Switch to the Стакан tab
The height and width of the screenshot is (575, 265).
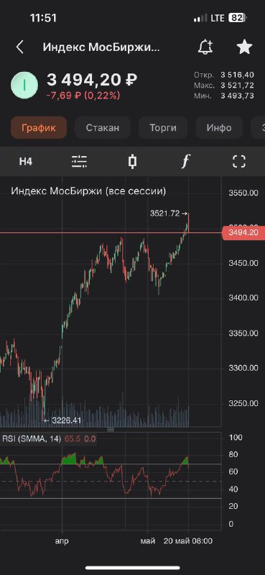(x=103, y=128)
